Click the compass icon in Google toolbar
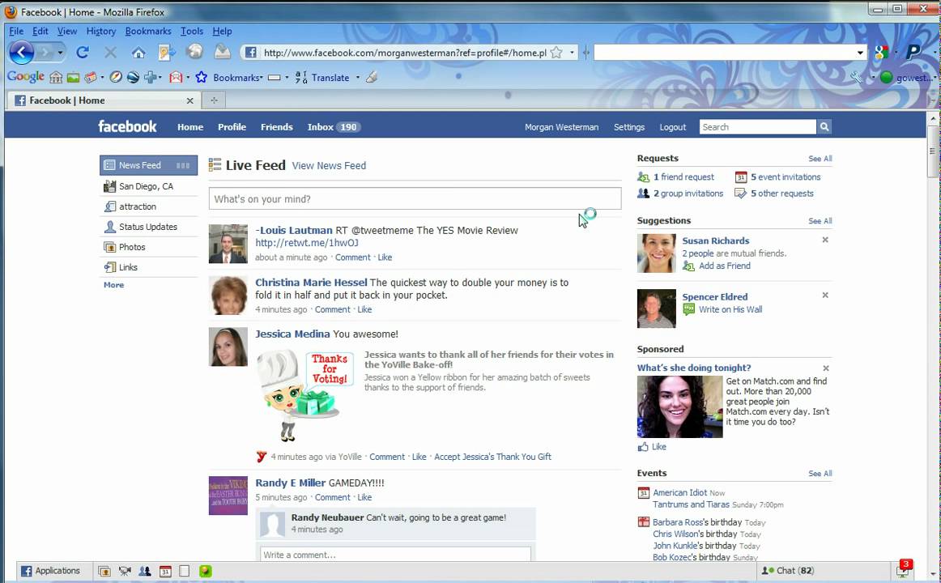The height and width of the screenshot is (583, 941). coord(116,78)
